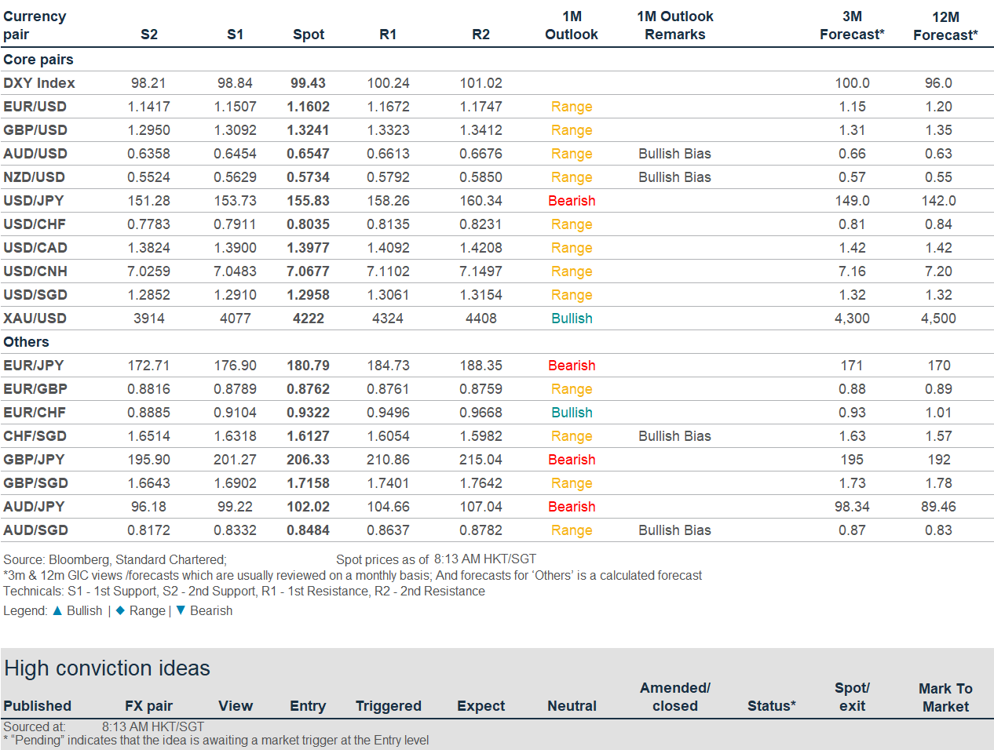
Task: Select the Others section heading
Action: (x=26, y=342)
